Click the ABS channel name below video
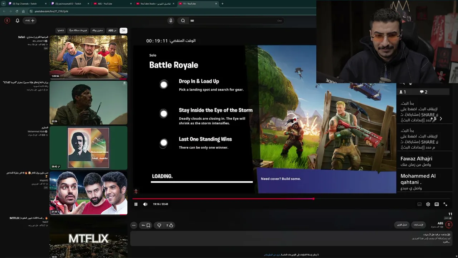Viewport: 458px width, 258px height. point(440,223)
